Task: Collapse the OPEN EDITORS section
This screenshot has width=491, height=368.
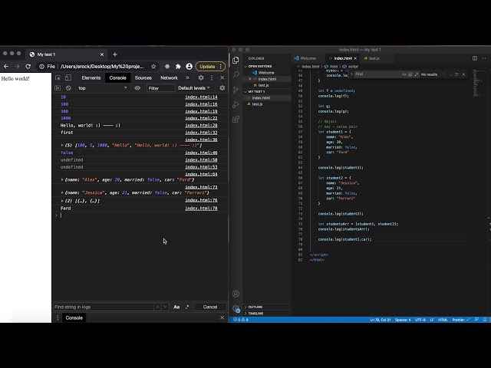Action: click(259, 67)
